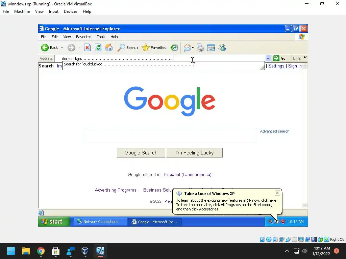Open VirtualBox File menu
Image resolution: width=346 pixels, height=259 pixels.
pyautogui.click(x=6, y=11)
